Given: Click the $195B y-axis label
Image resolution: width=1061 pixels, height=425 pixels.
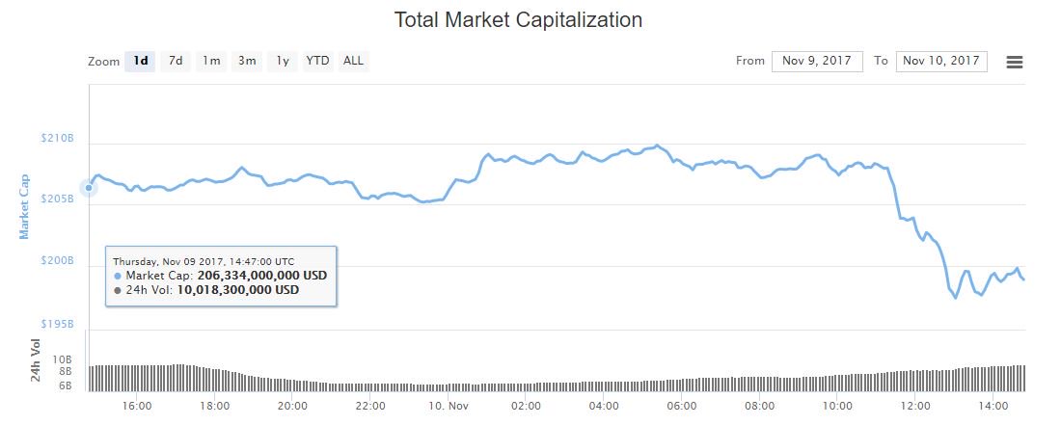Looking at the screenshot, I should [x=58, y=323].
